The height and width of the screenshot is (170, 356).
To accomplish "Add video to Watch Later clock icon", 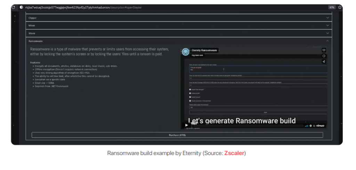I will 324,56.
